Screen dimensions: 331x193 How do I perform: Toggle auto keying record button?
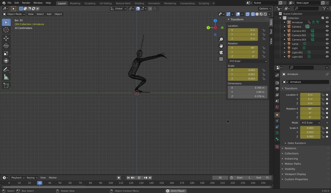pos(119,178)
